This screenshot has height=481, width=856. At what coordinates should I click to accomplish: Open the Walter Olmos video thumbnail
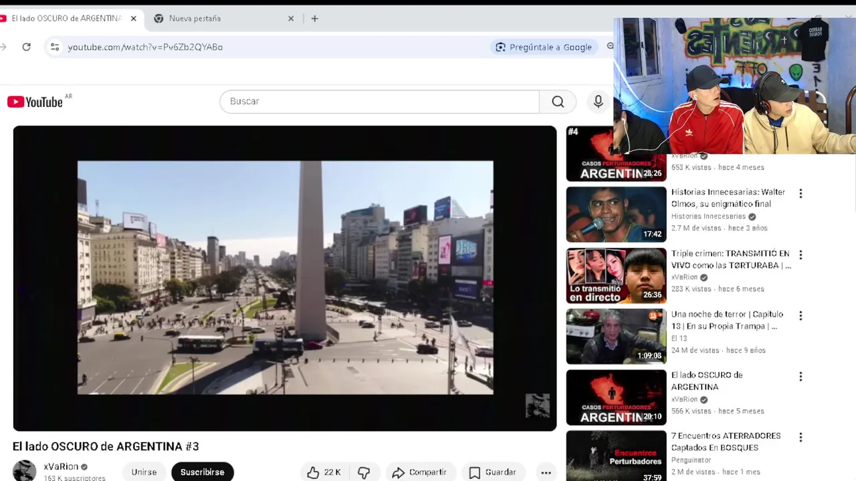pos(616,214)
